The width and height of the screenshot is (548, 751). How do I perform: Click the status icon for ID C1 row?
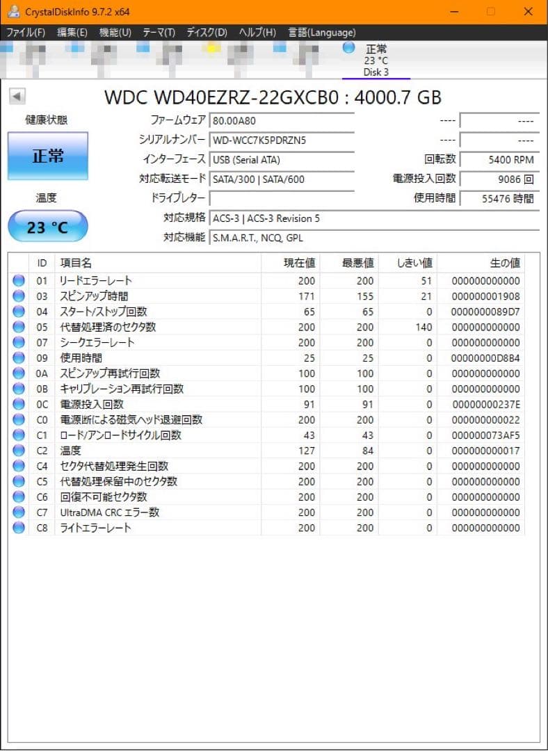(x=19, y=435)
